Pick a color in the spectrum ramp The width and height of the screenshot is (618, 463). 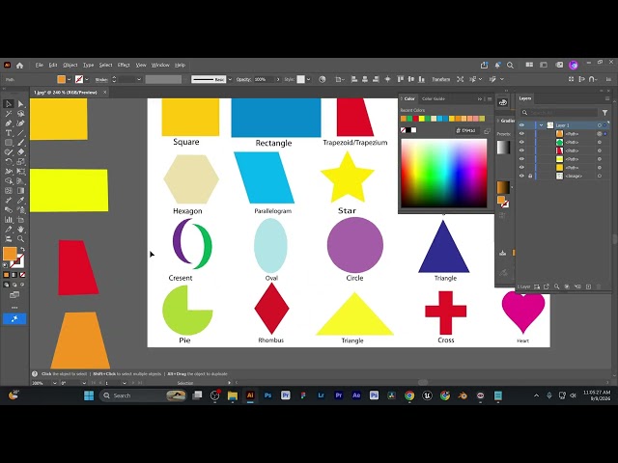tap(444, 173)
